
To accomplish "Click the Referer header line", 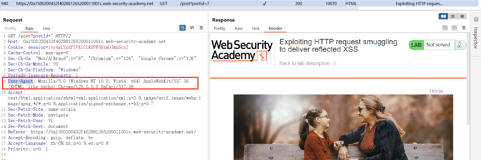I will click(x=102, y=132).
